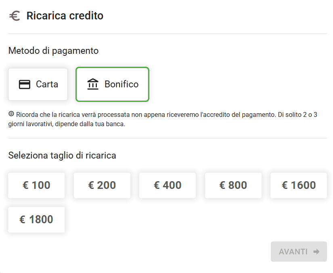Choose the € 100 top-up amount
Screen dimensions: 333x273
pos(36,185)
